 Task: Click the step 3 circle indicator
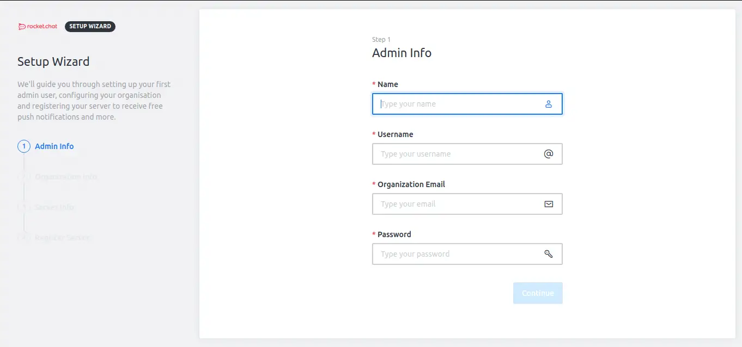[x=24, y=207]
